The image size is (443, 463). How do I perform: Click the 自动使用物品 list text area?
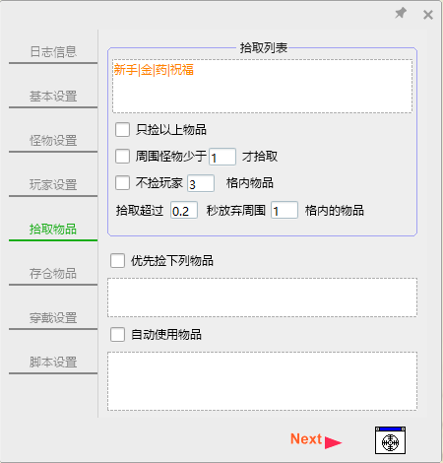tap(262, 381)
